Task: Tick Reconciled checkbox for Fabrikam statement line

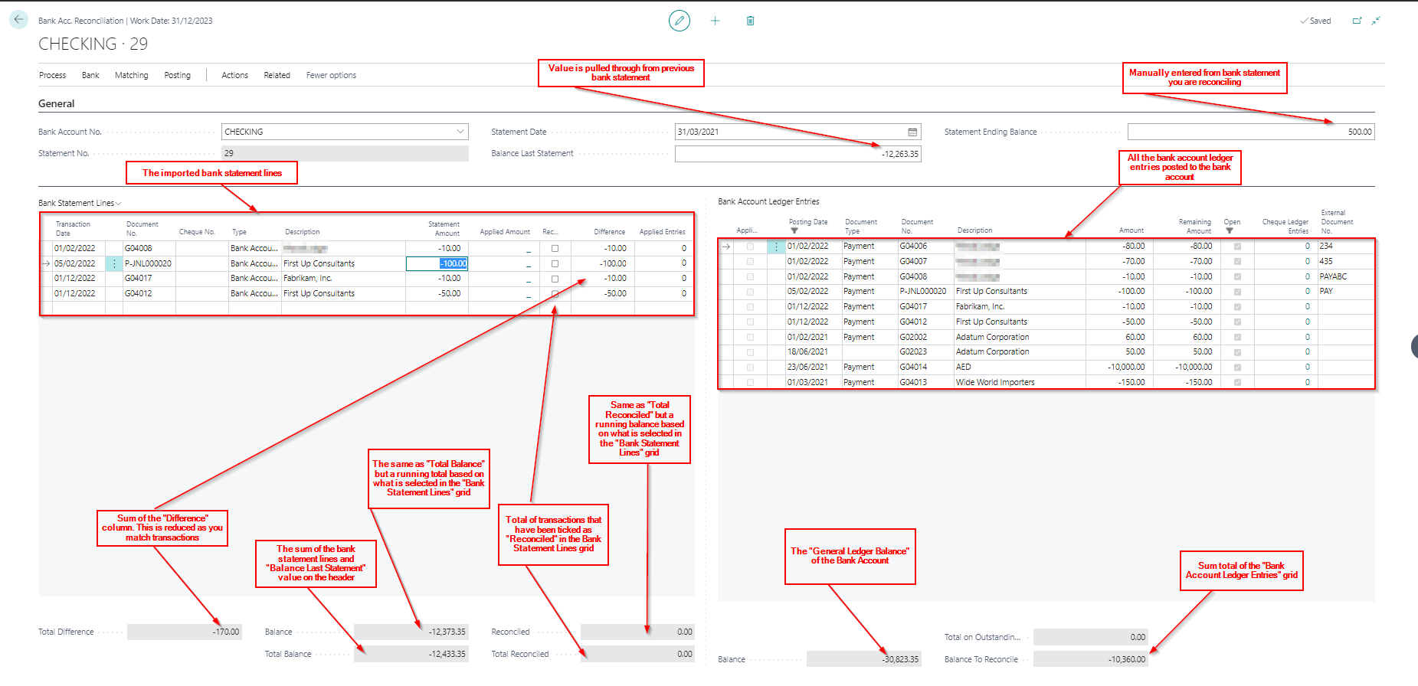Action: [x=555, y=279]
